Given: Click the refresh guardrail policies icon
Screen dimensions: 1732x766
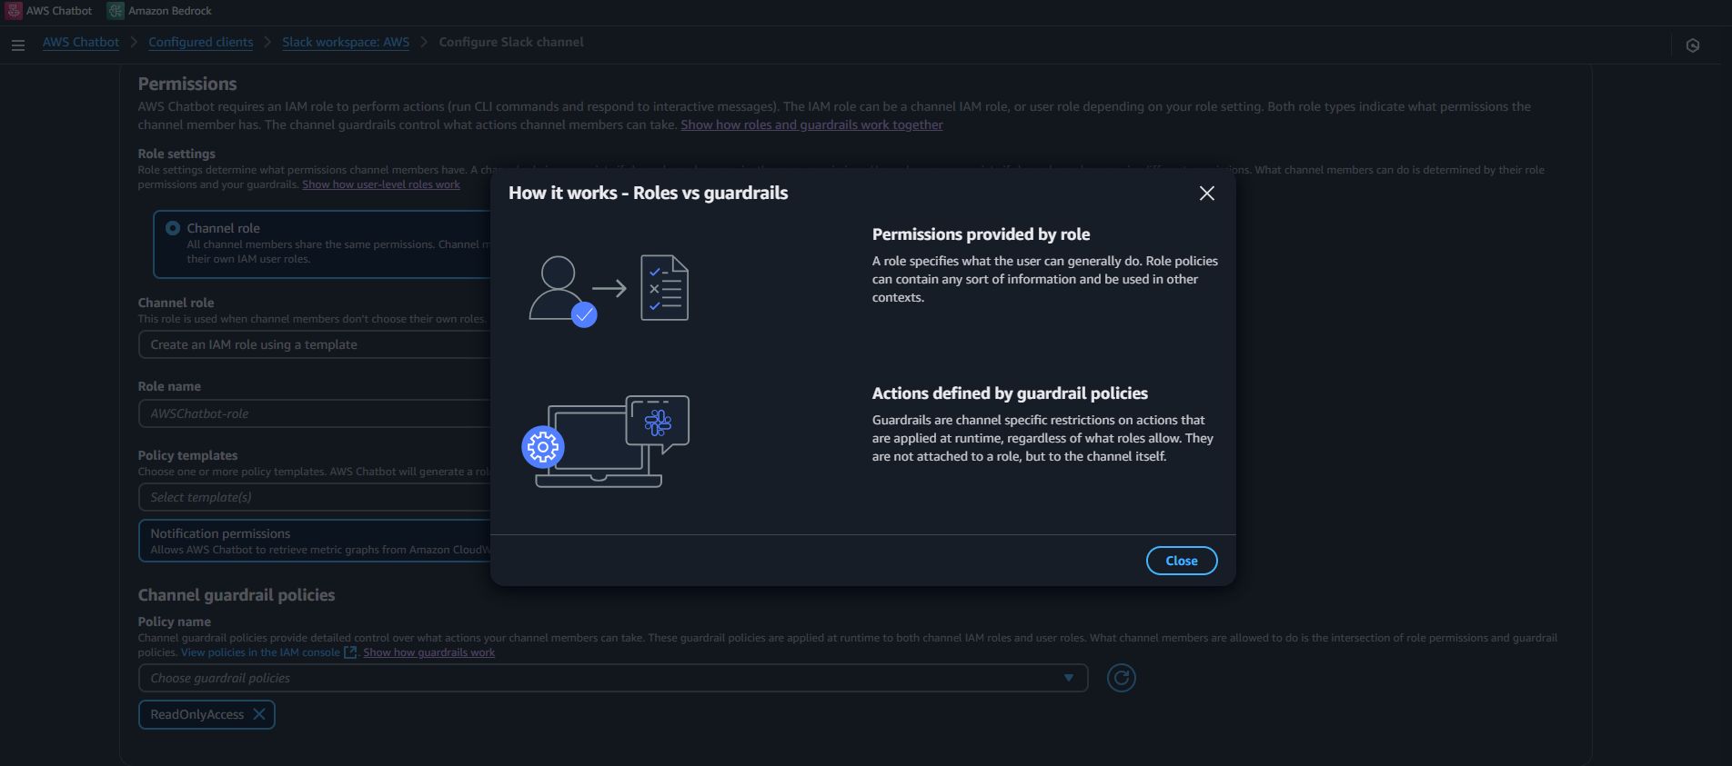Looking at the screenshot, I should click(x=1122, y=678).
